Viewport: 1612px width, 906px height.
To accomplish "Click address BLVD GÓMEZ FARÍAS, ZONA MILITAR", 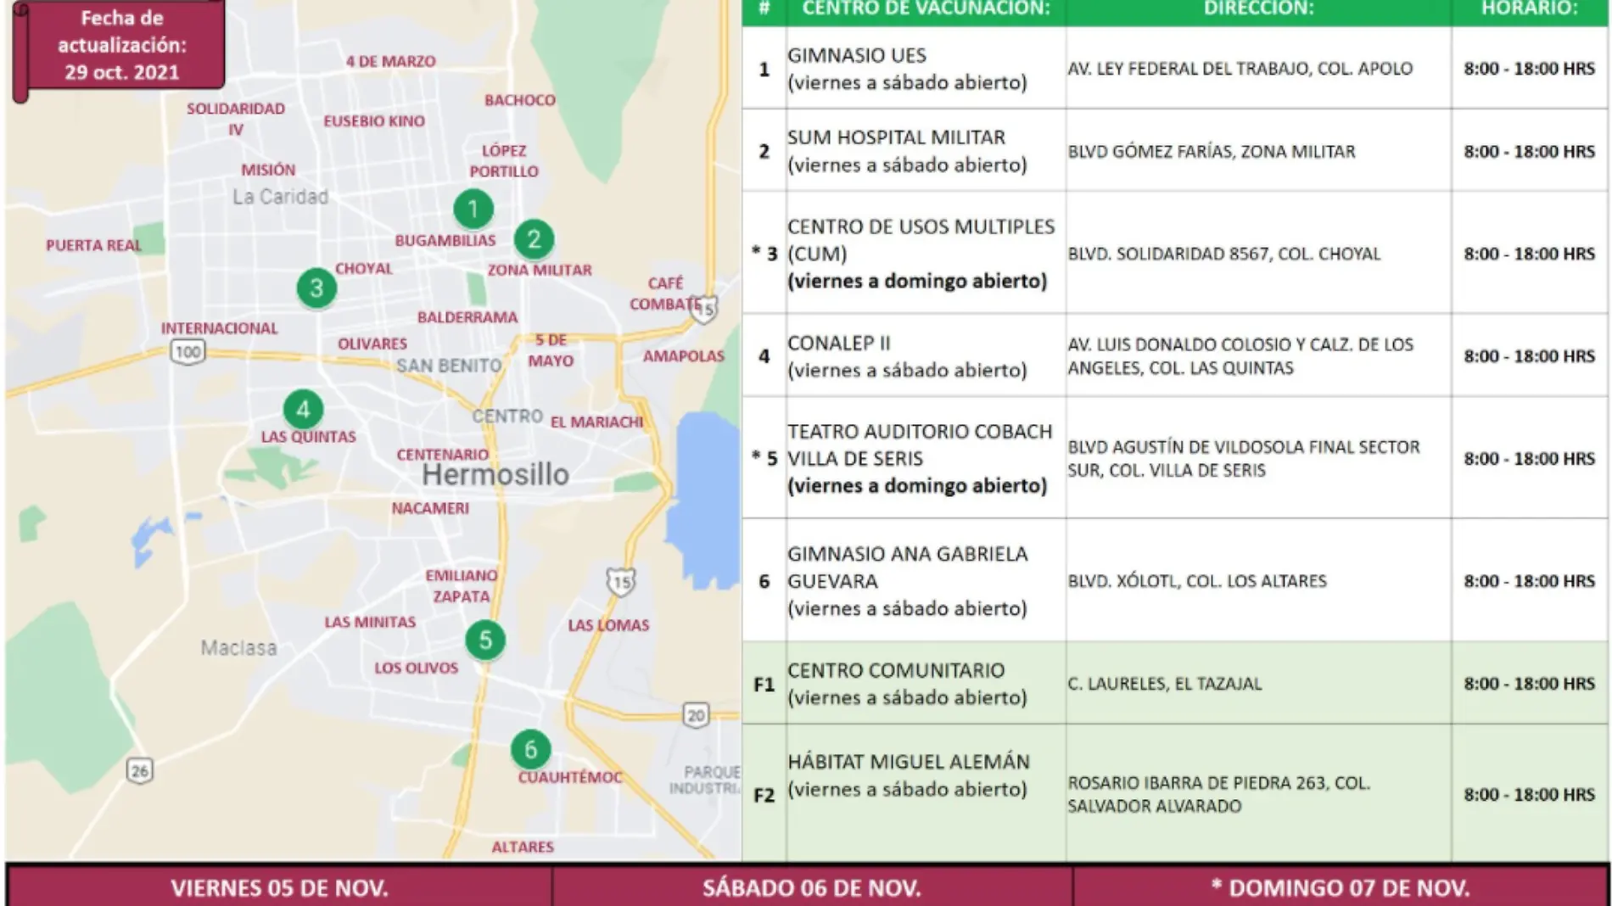I will pyautogui.click(x=1212, y=151).
